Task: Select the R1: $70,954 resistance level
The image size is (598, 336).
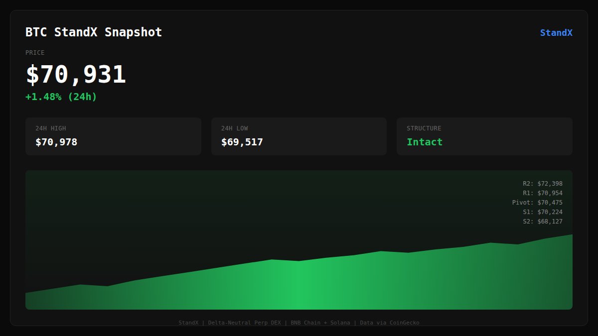Action: click(x=543, y=193)
